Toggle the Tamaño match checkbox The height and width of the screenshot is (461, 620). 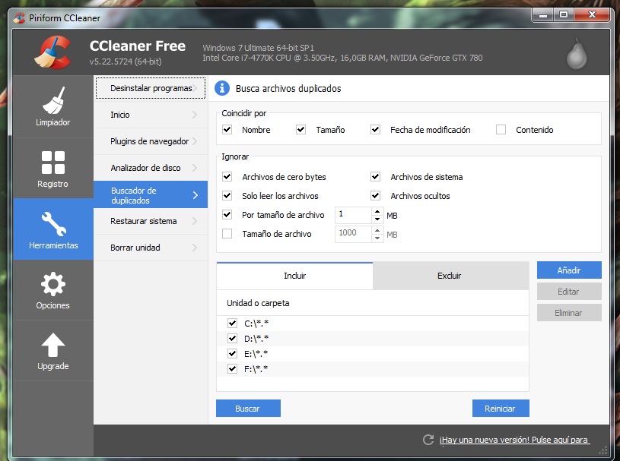pyautogui.click(x=301, y=129)
